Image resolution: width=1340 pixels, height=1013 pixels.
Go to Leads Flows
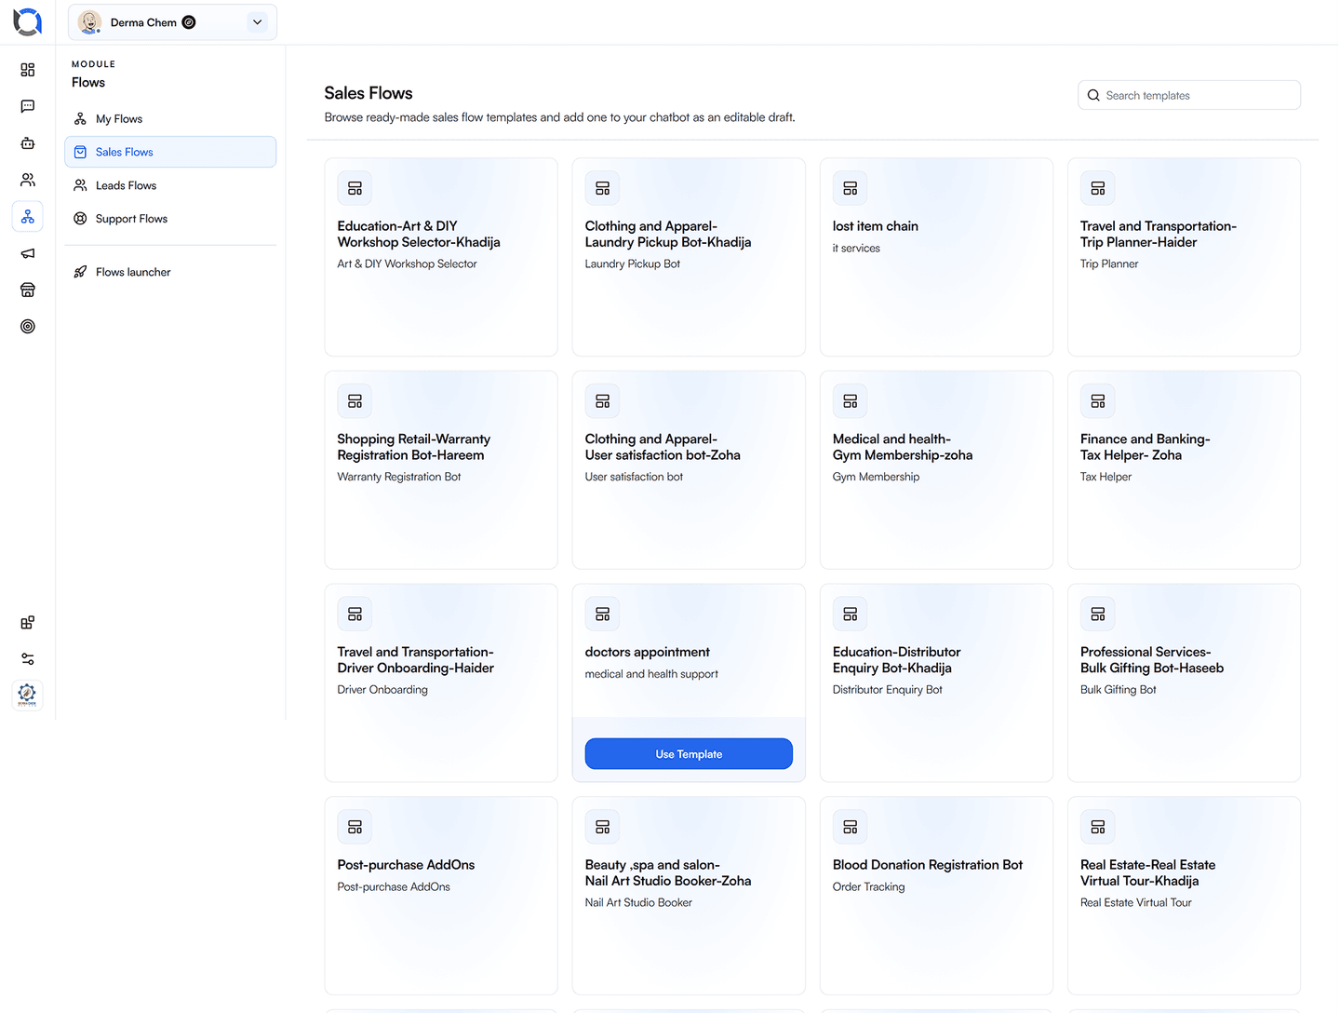tap(170, 185)
